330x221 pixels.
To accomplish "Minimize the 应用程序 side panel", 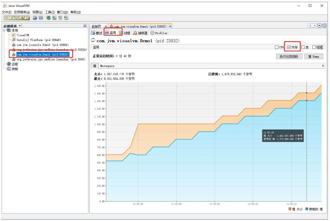I will 85,26.
